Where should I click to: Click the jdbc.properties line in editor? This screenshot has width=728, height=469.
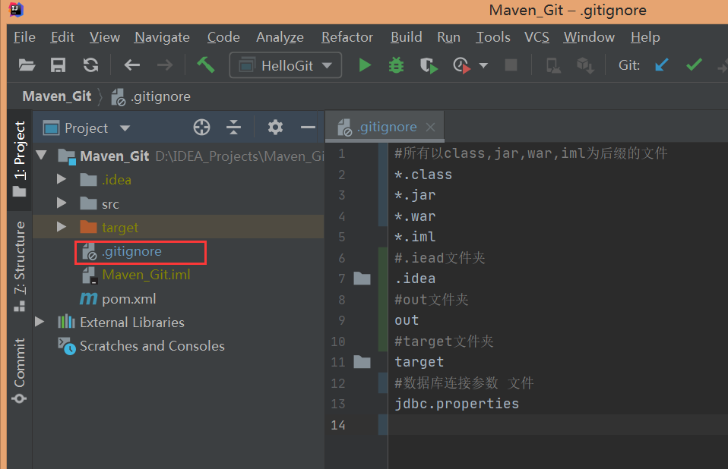pyautogui.click(x=457, y=404)
